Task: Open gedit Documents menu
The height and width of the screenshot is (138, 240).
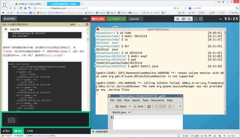Action: pos(158,100)
